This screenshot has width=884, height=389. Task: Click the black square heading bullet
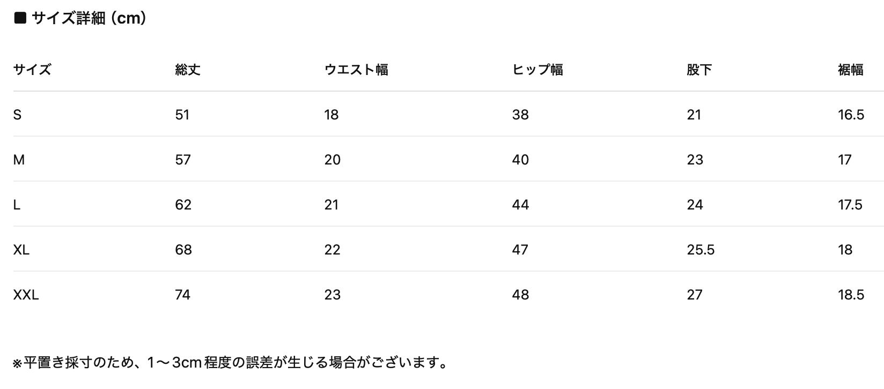[x=20, y=18]
